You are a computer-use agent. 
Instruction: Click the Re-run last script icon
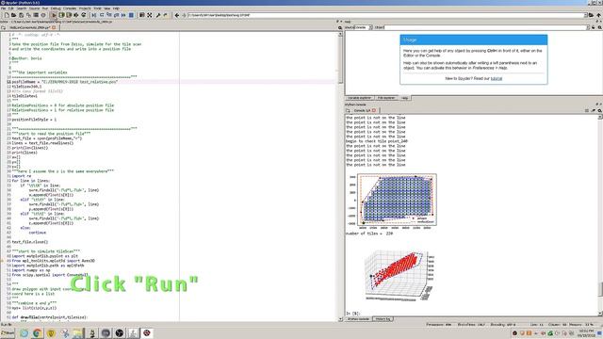(84, 15)
